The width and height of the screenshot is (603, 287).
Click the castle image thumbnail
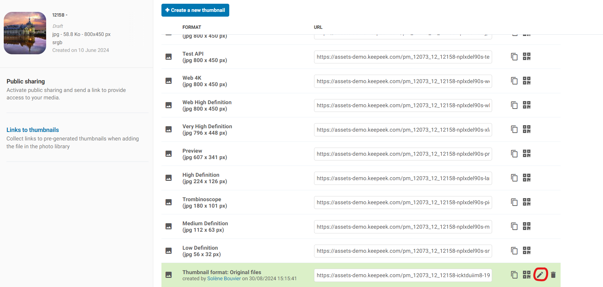pyautogui.click(x=25, y=33)
